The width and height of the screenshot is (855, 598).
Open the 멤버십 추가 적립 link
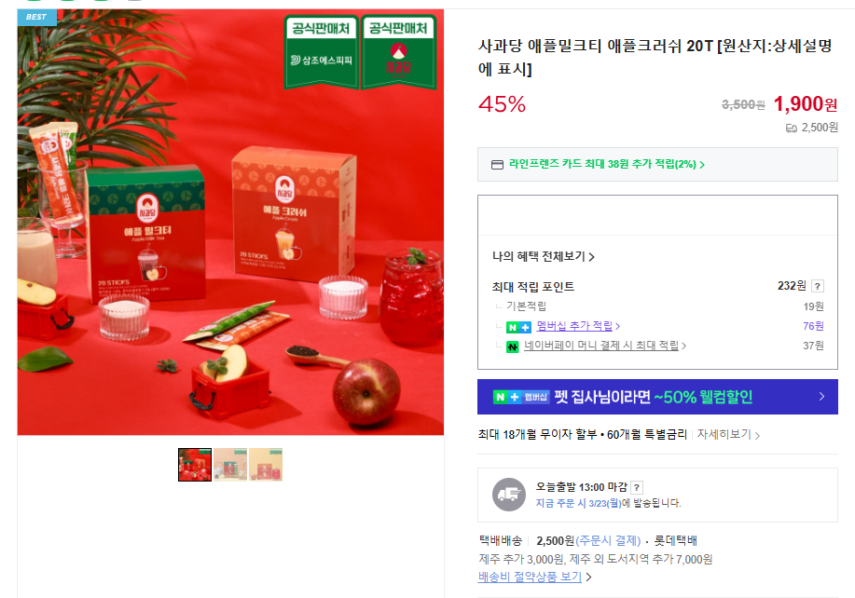point(578,326)
